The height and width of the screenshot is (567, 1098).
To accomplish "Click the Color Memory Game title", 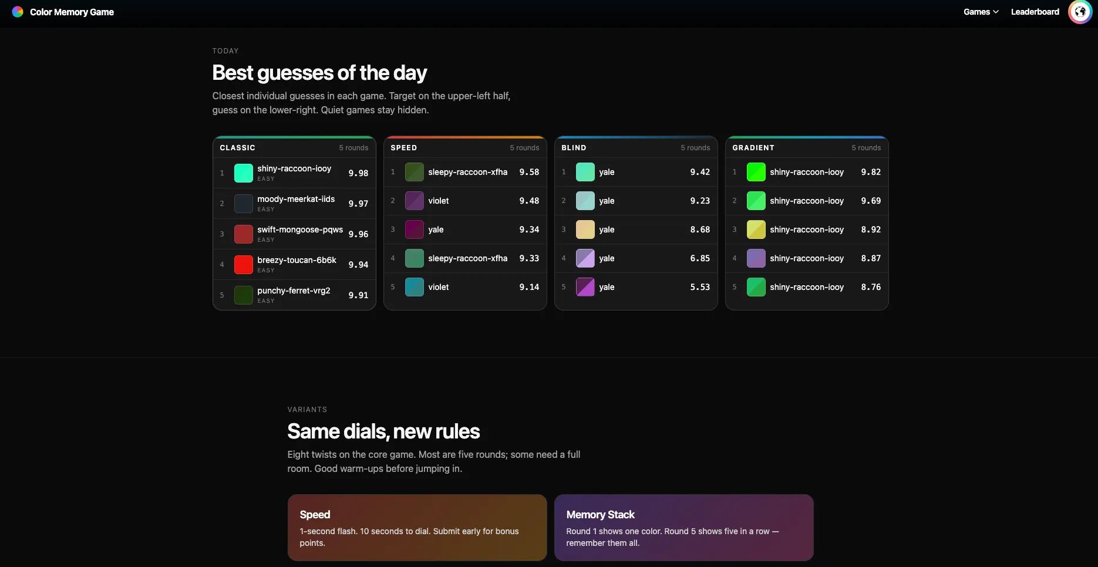I will tap(72, 12).
